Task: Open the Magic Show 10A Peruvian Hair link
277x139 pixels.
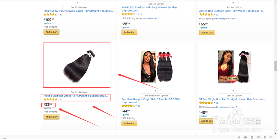Action: (x=78, y=11)
